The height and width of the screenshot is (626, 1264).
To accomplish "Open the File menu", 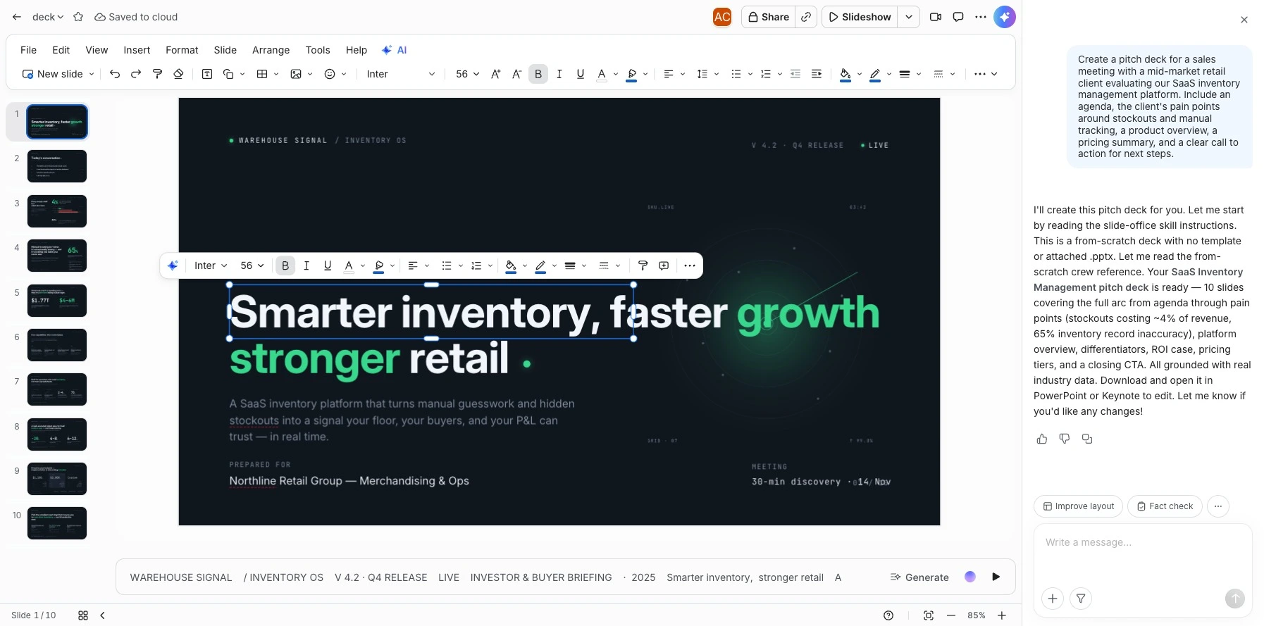I will click(29, 50).
